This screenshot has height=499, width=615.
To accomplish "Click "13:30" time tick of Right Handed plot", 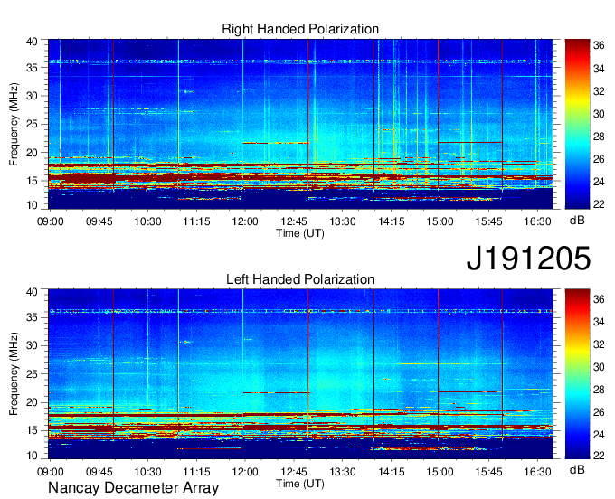I will pos(343,221).
